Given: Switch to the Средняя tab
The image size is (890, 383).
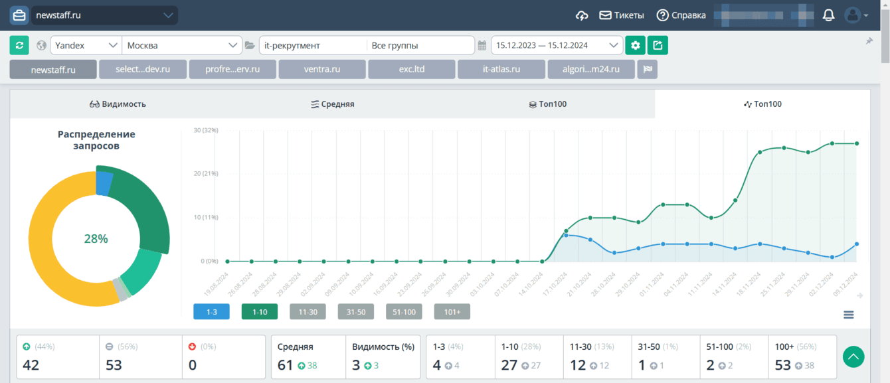Looking at the screenshot, I should pos(332,104).
